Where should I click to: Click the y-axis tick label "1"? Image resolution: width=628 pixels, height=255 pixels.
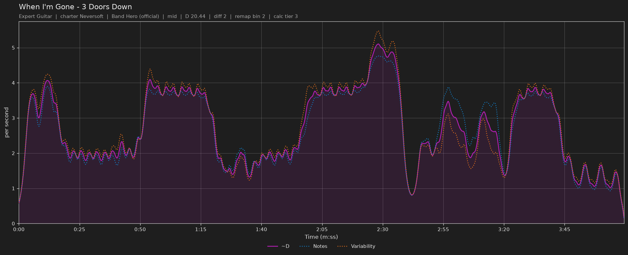point(13,189)
